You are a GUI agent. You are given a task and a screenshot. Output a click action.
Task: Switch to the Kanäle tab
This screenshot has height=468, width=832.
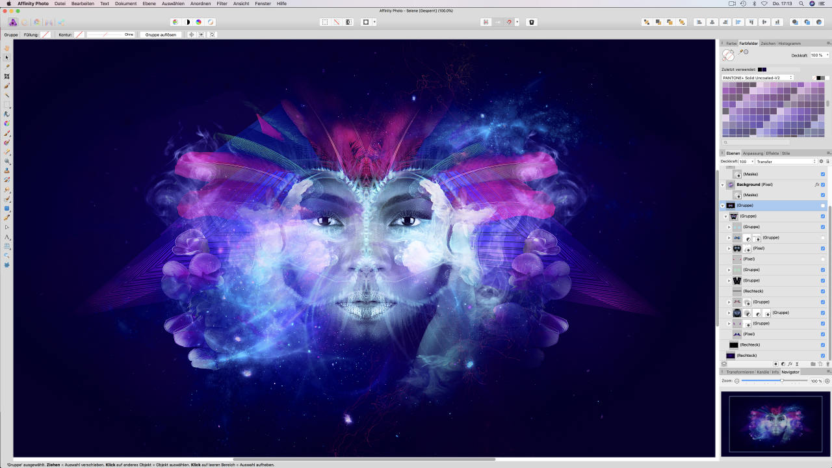[x=763, y=372]
